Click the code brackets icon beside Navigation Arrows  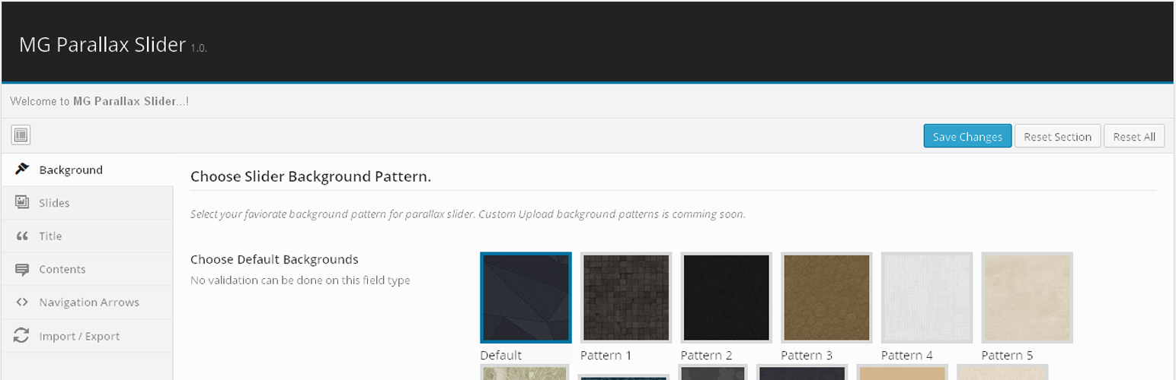coord(22,302)
